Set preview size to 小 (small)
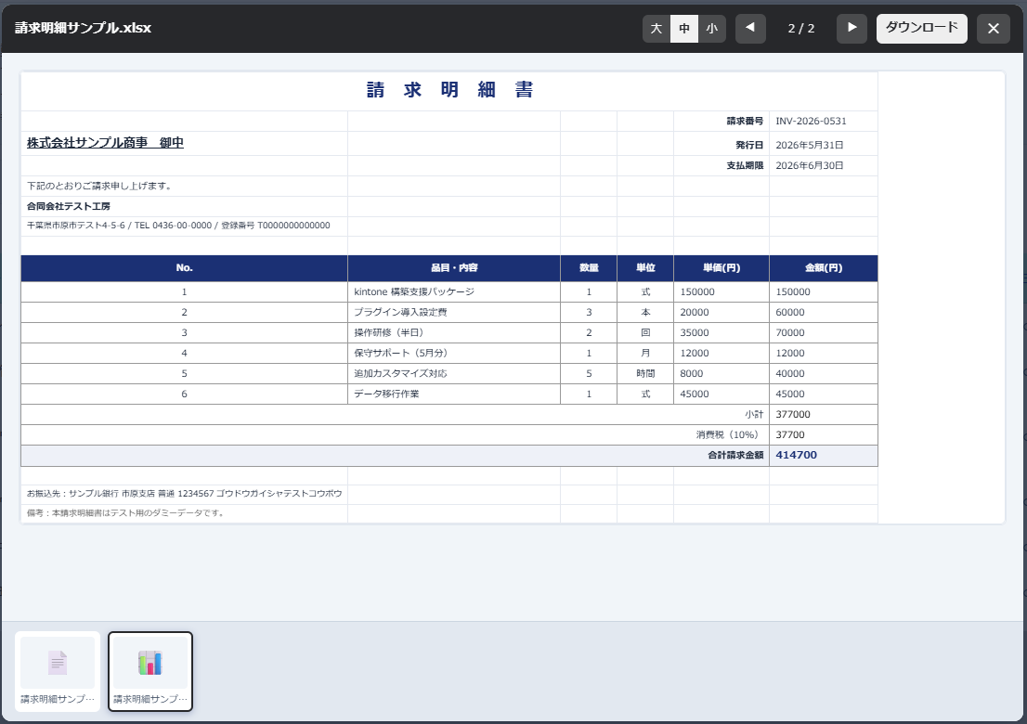The image size is (1027, 724). (712, 28)
